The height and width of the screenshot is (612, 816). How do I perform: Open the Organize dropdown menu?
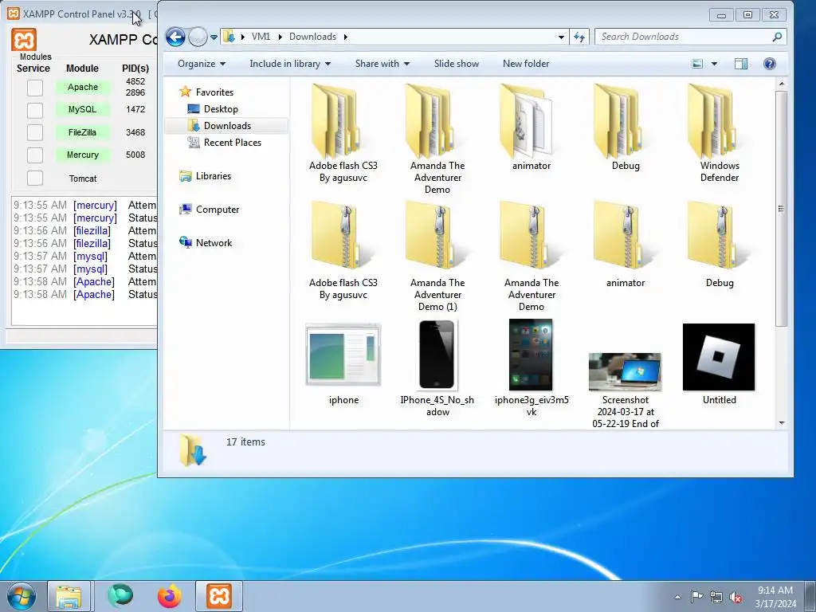tap(202, 64)
